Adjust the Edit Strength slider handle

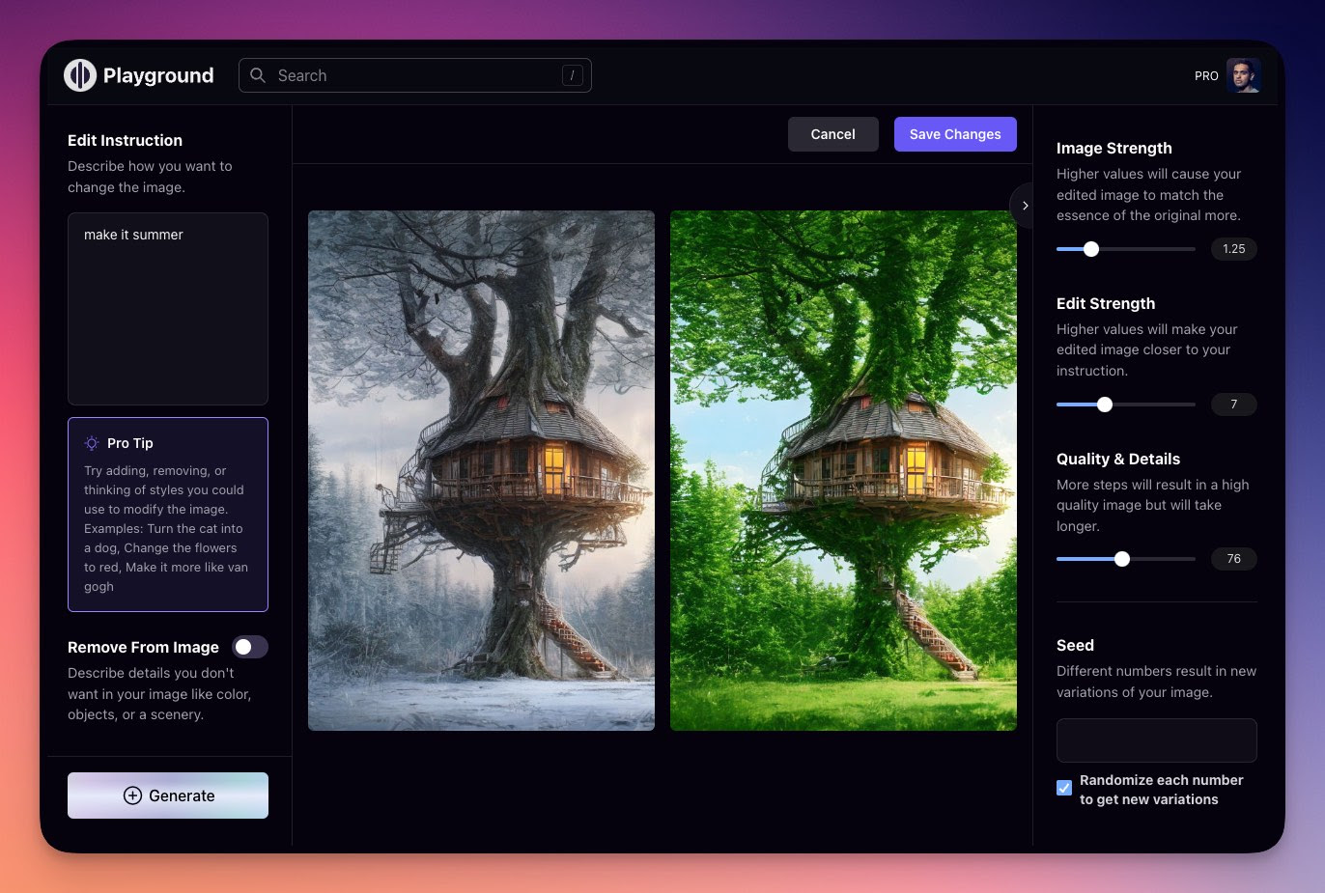point(1105,405)
